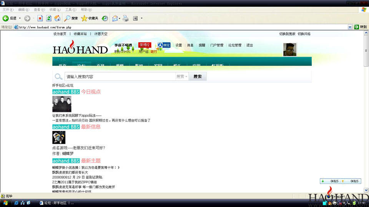
Task: Click the magnifier icon beside search box
Action: [58, 77]
